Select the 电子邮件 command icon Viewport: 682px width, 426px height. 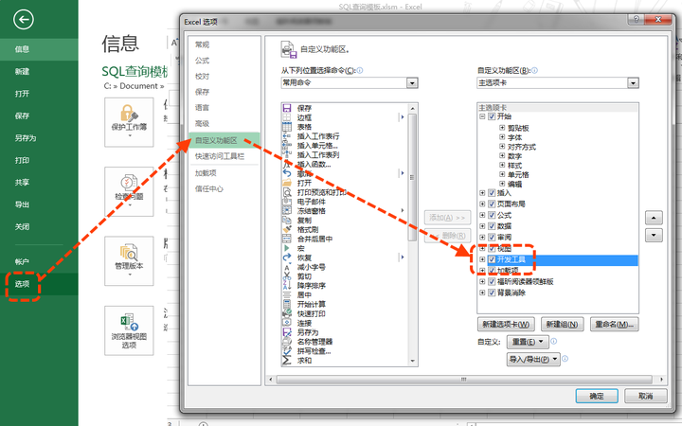(287, 202)
